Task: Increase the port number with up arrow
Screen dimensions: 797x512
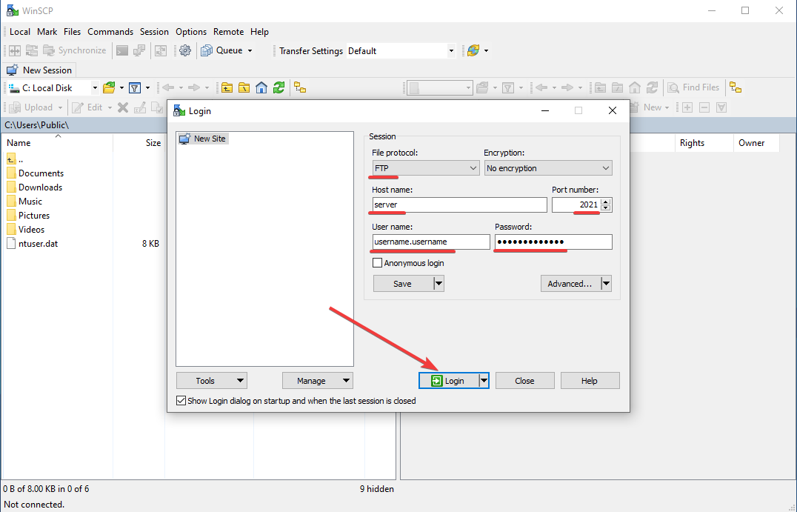Action: point(606,202)
